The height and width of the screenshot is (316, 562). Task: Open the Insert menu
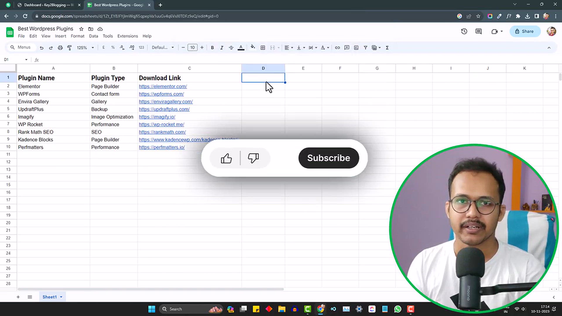coord(61,36)
